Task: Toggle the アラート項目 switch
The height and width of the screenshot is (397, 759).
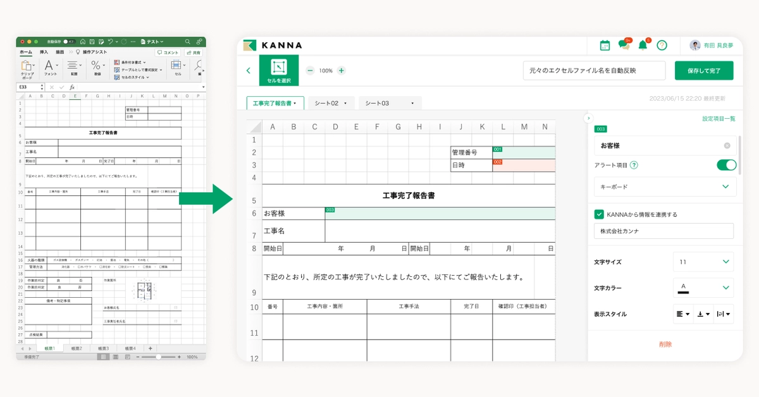Action: 726,165
